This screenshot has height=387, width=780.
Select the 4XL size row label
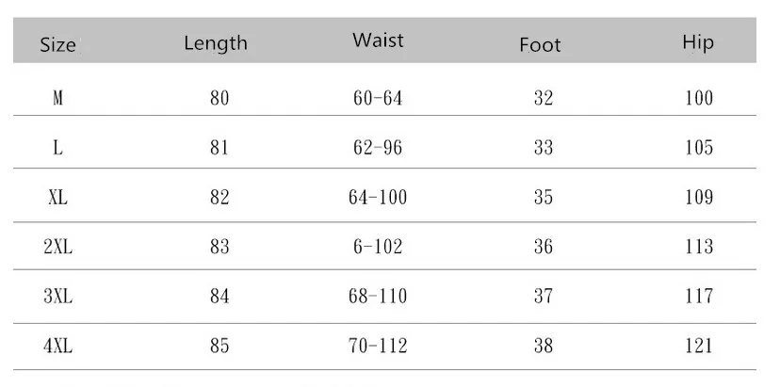(57, 346)
